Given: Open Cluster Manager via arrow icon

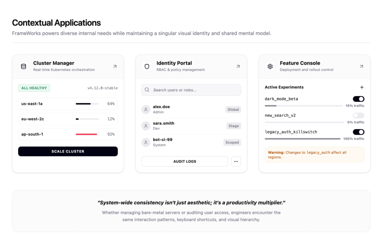Looking at the screenshot, I should [115, 66].
